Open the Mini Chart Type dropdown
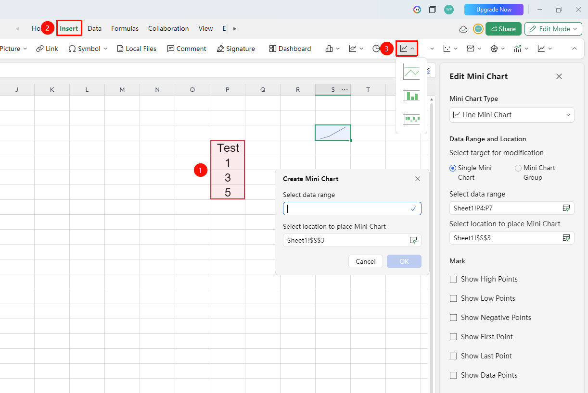The width and height of the screenshot is (588, 393). pos(512,115)
